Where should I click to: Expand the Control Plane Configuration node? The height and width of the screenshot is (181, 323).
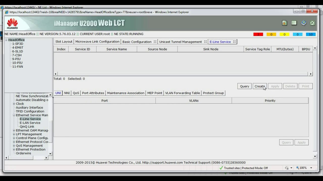point(14,138)
